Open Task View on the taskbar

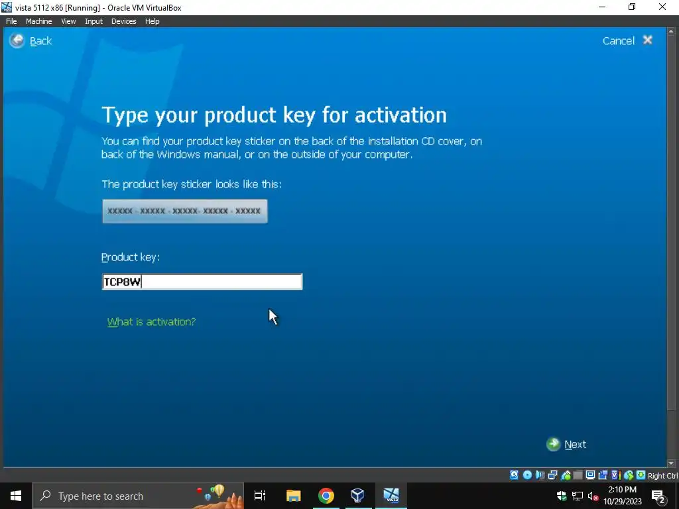(260, 496)
